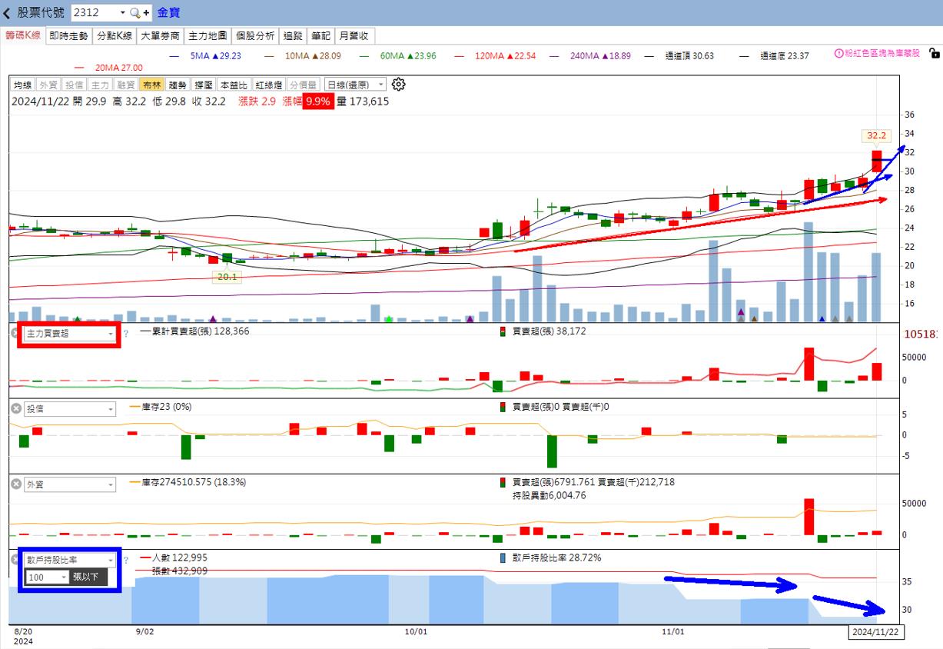Toggle the 布林 Bollinger band overlay
Screen dimensions: 943x649
[x=152, y=85]
